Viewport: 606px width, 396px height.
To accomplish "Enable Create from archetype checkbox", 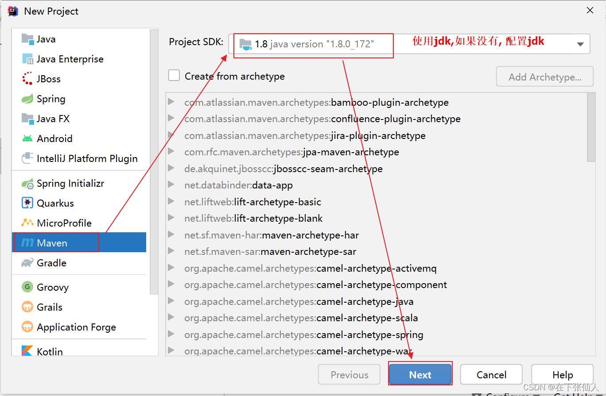I will [x=174, y=75].
